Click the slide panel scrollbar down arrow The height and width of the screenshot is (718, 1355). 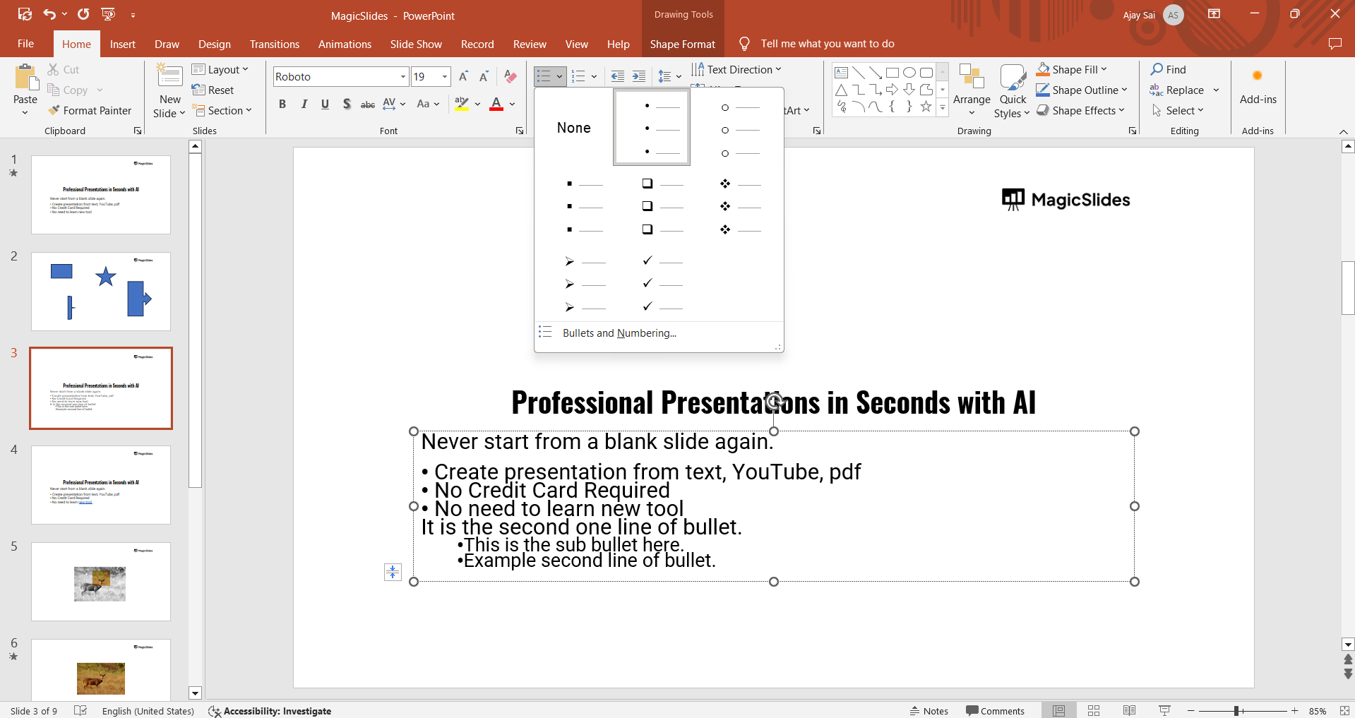point(196,693)
